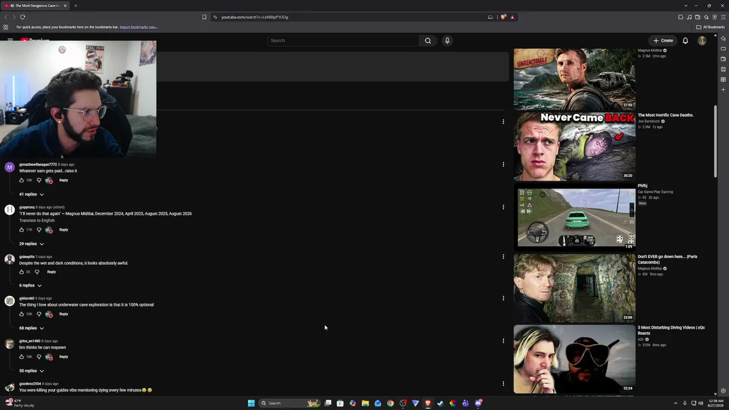
Task: Click the YouTube search magnifier button
Action: point(428,40)
